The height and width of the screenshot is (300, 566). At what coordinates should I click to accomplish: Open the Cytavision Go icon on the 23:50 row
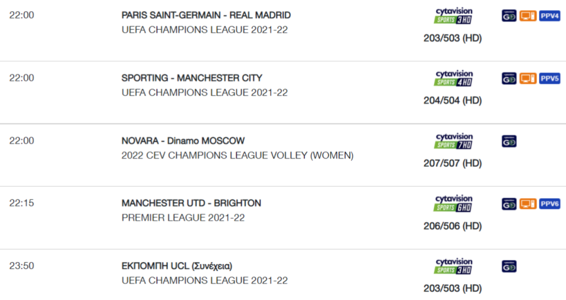click(x=509, y=267)
